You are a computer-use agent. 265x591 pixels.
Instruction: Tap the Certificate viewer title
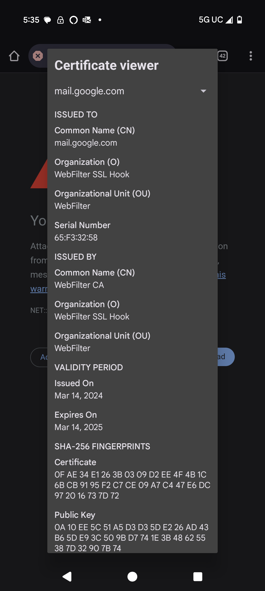pos(106,65)
